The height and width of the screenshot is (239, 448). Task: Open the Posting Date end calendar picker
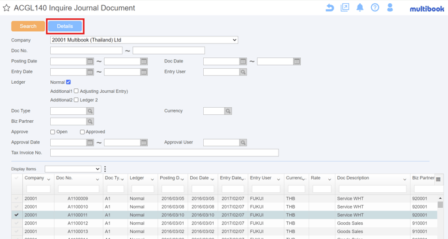click(x=144, y=61)
